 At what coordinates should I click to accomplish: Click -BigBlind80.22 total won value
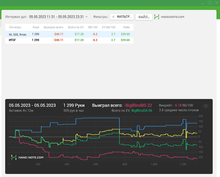click(138, 105)
